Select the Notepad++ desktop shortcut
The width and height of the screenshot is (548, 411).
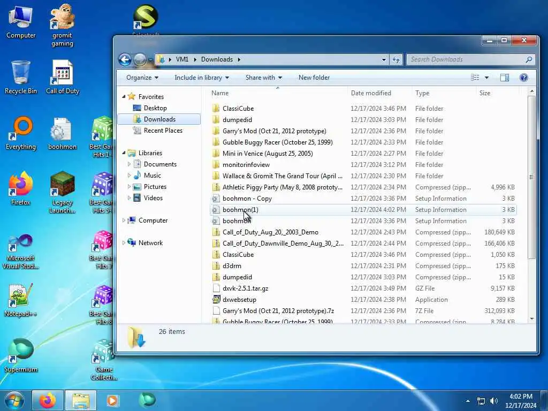21,300
